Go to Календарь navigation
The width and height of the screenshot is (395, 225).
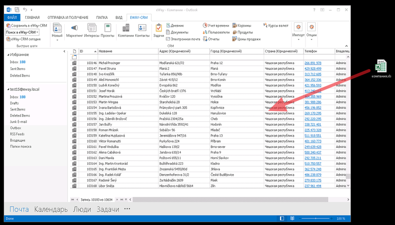tap(51, 209)
